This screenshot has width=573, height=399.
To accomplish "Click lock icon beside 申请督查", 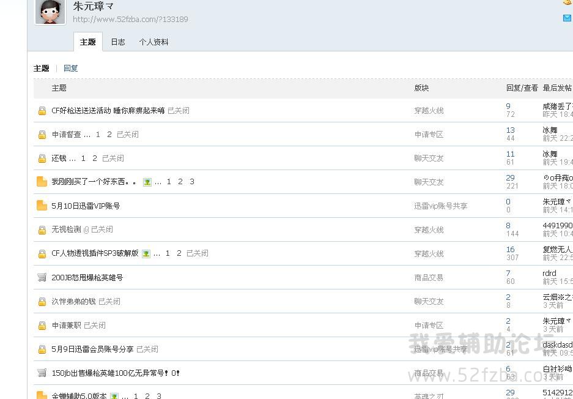I will [x=42, y=134].
